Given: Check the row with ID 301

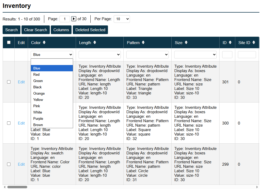Looking at the screenshot, I should [x=9, y=82].
